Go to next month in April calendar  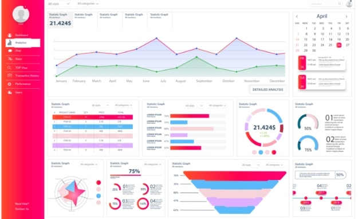coord(347,17)
